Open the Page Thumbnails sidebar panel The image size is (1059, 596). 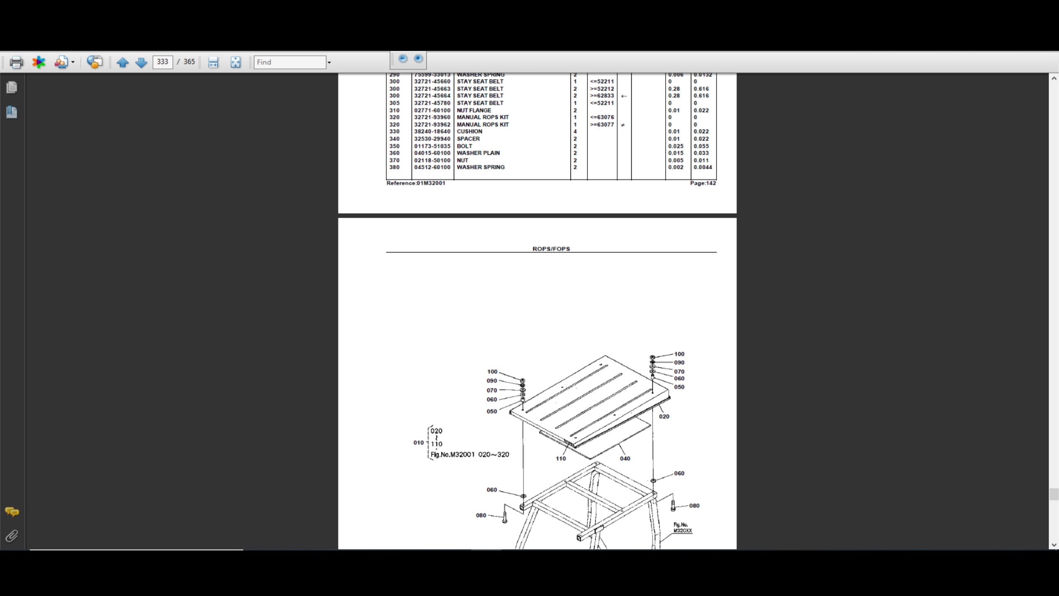point(12,87)
